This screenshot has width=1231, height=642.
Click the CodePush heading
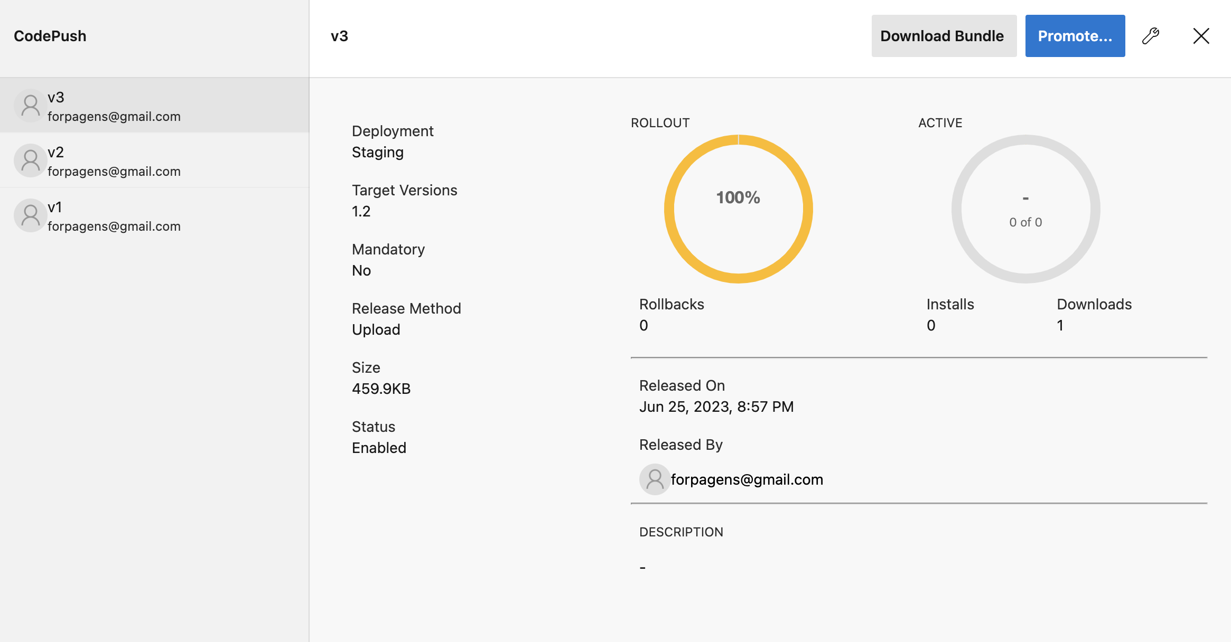tap(50, 36)
